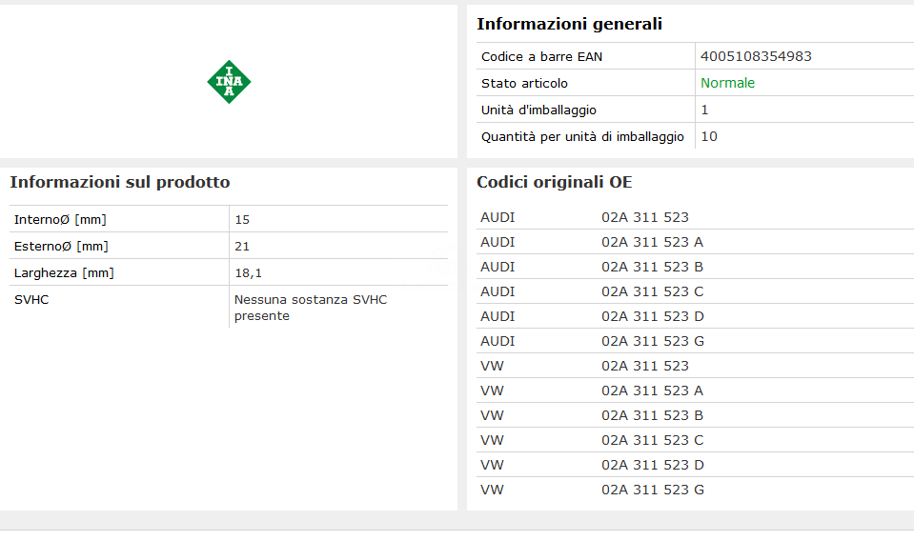Click the Unità d'imballaggio label

point(538,110)
